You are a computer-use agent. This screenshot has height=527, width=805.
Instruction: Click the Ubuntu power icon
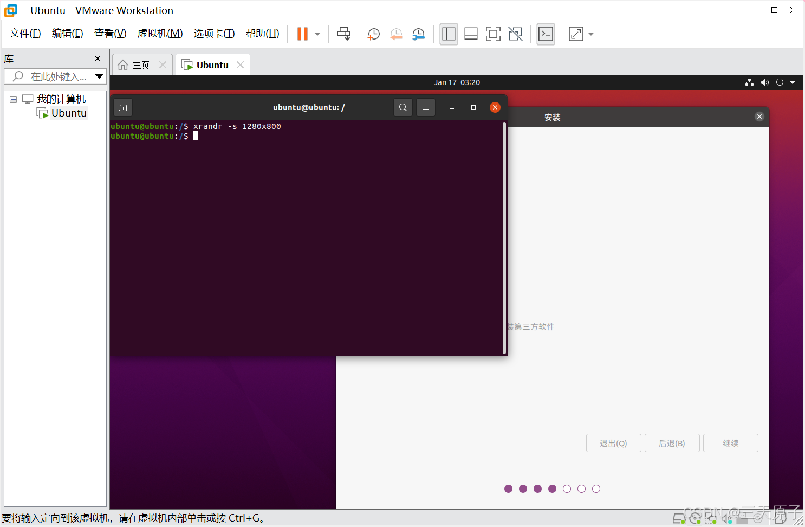780,82
